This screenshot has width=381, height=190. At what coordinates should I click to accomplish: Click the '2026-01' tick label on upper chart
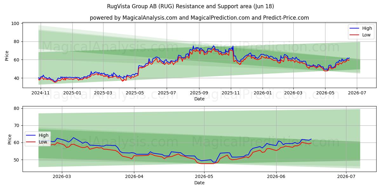tap(263, 93)
